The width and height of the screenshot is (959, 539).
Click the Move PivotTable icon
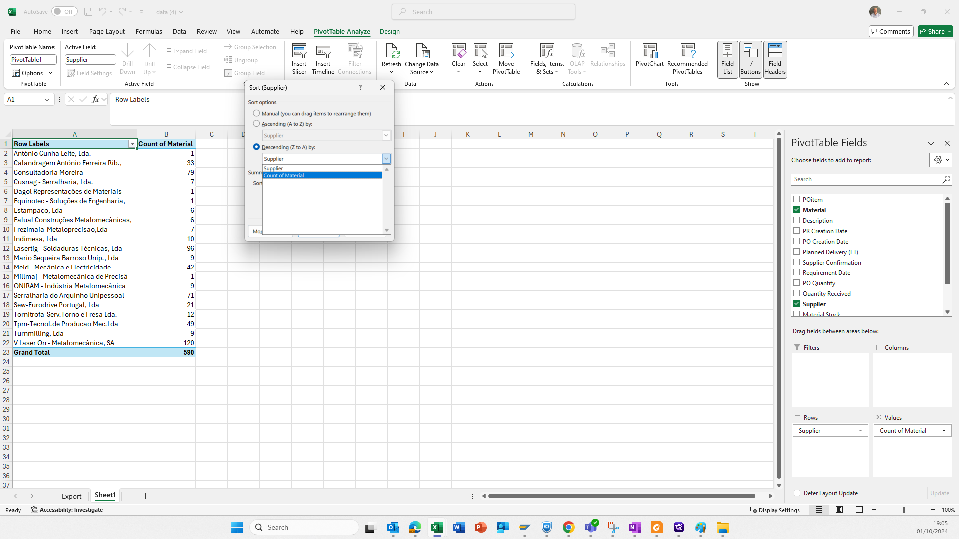click(506, 59)
